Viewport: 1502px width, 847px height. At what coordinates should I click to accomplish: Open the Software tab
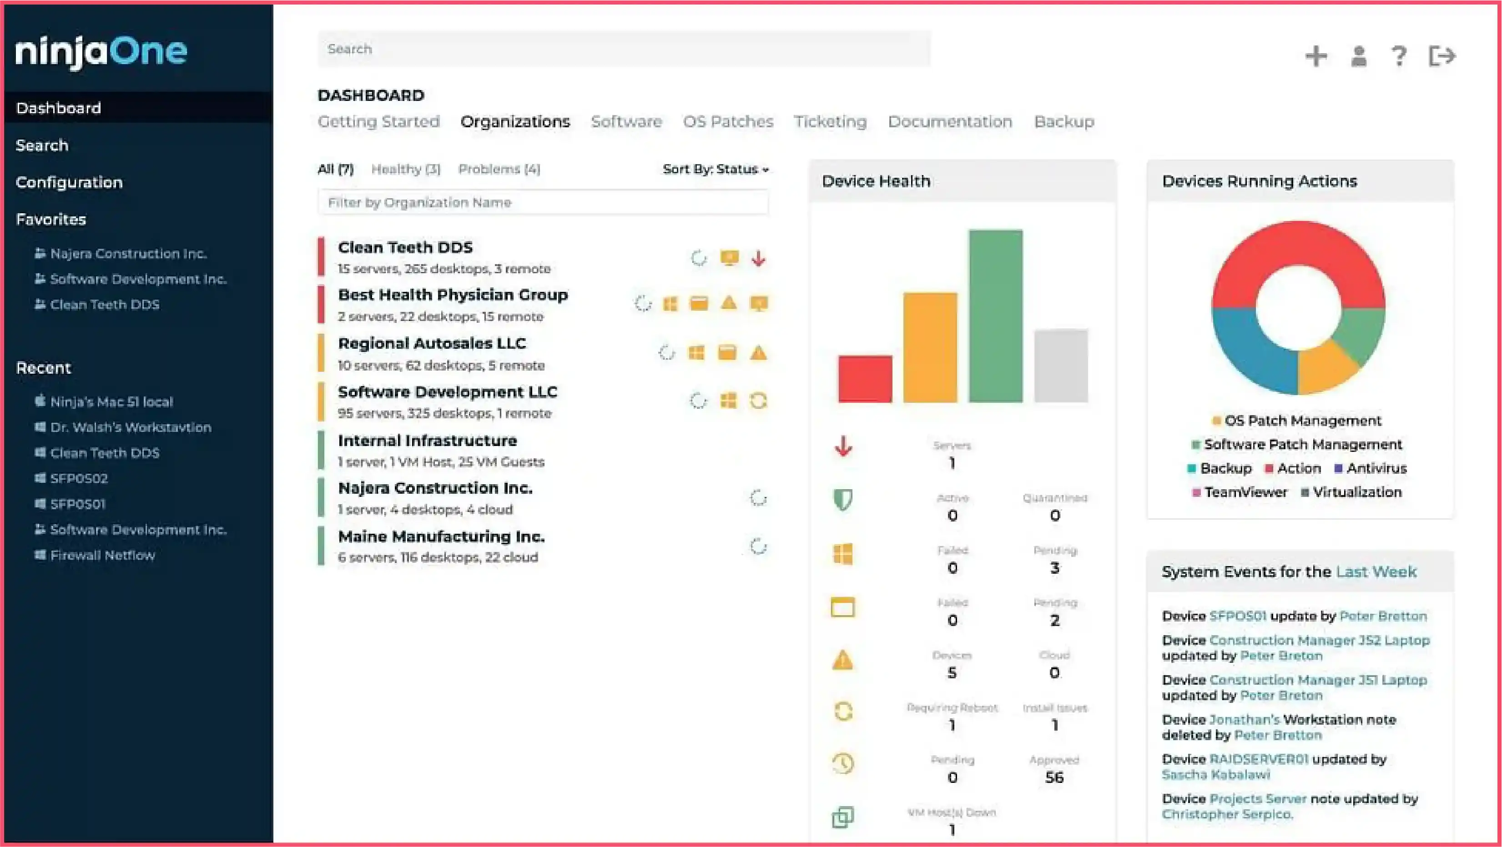click(x=626, y=122)
